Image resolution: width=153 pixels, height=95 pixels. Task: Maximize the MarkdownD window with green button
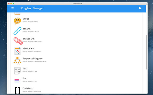point(14,4)
